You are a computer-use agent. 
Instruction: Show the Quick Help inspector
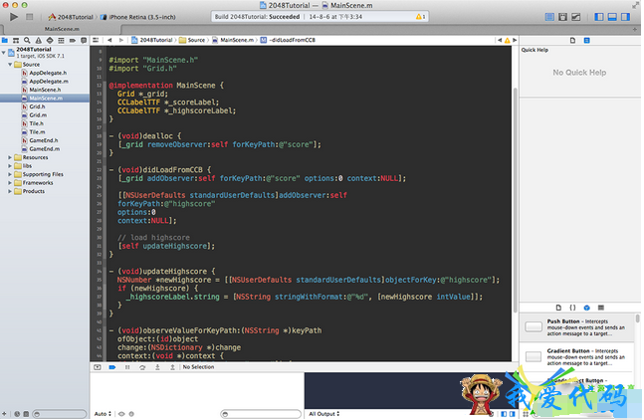tap(587, 41)
